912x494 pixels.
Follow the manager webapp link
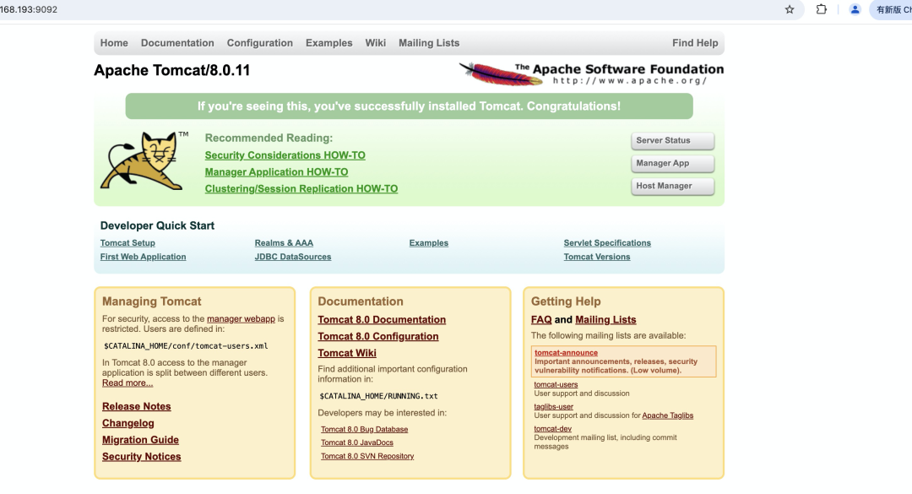(x=241, y=319)
